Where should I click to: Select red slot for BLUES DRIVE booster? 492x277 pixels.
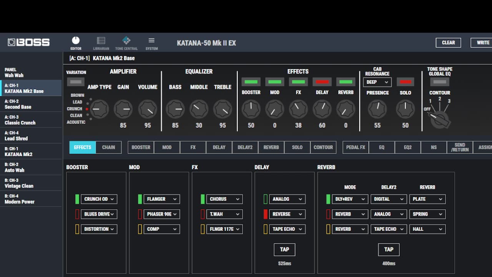pyautogui.click(x=77, y=214)
